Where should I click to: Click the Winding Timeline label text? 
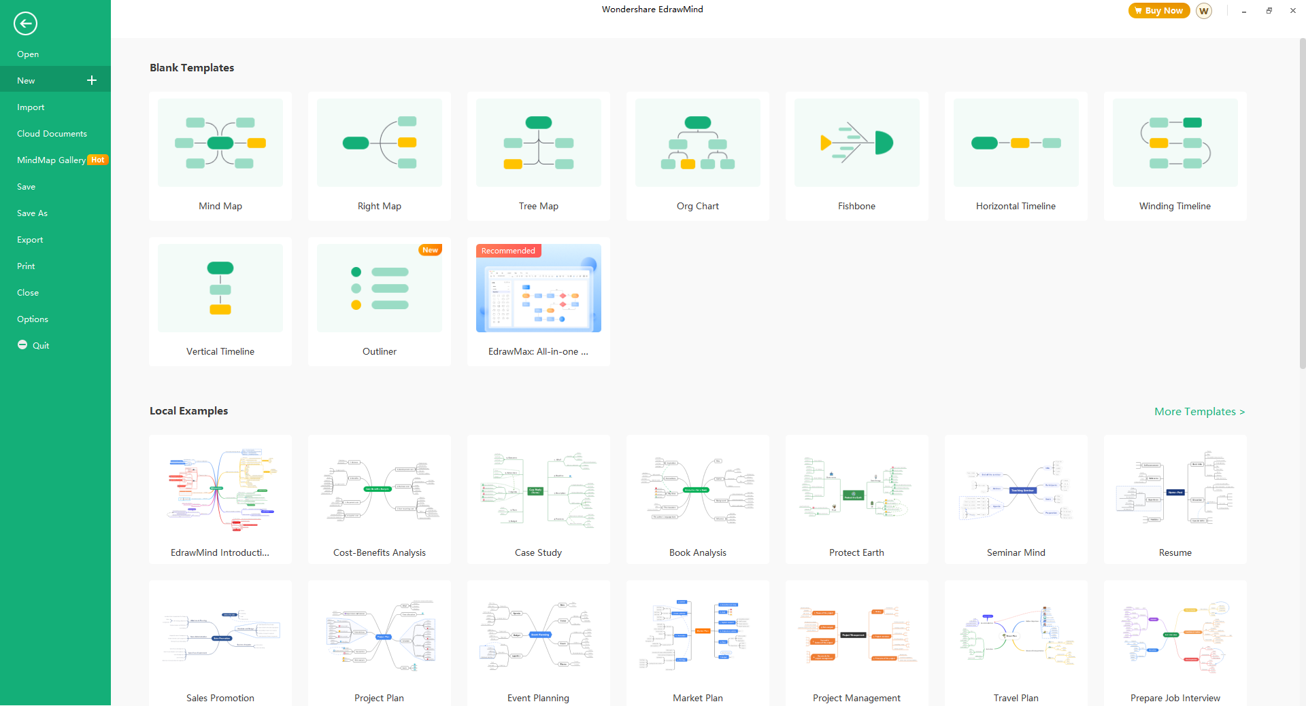click(1175, 207)
